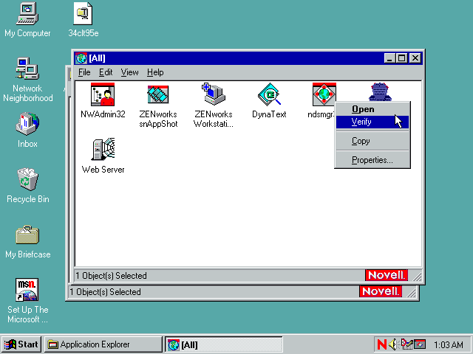Click the [All] window title bar globe icon
The height and width of the screenshot is (354, 473).
tap(81, 58)
